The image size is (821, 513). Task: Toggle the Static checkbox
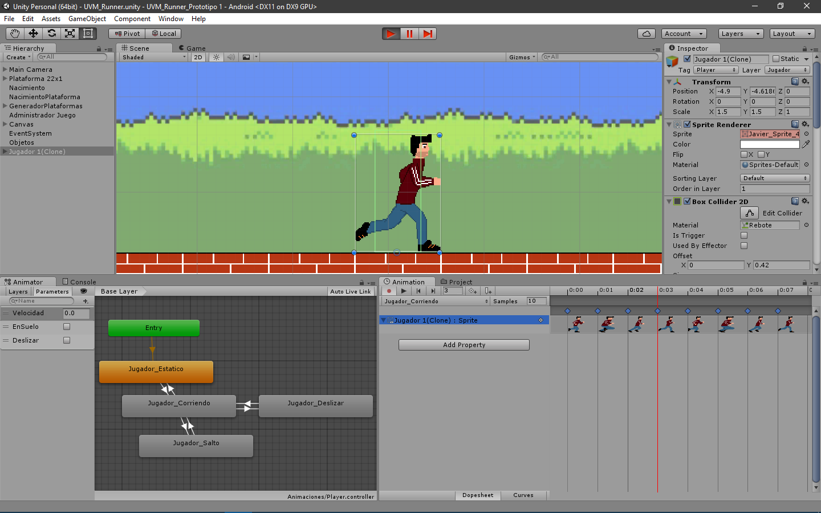[x=776, y=59]
